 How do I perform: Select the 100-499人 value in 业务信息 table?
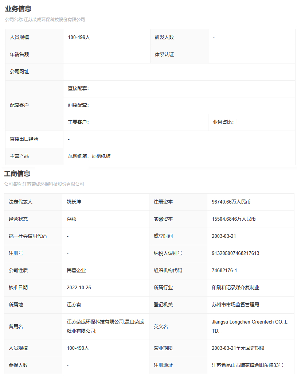pyautogui.click(x=79, y=37)
